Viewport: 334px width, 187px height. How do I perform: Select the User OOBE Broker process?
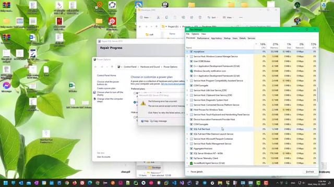219,61
